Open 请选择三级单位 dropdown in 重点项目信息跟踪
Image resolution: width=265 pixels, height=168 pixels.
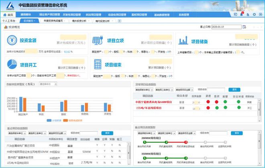[x=37, y=133]
